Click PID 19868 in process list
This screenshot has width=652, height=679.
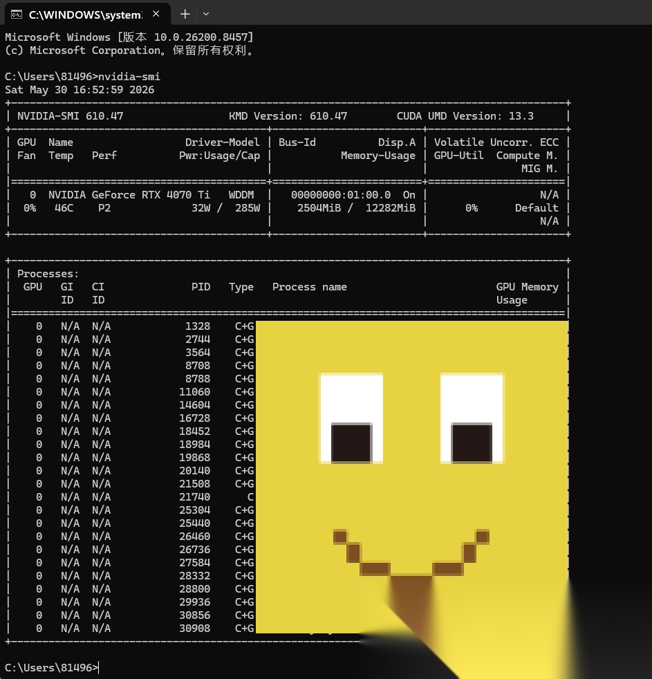click(x=195, y=457)
